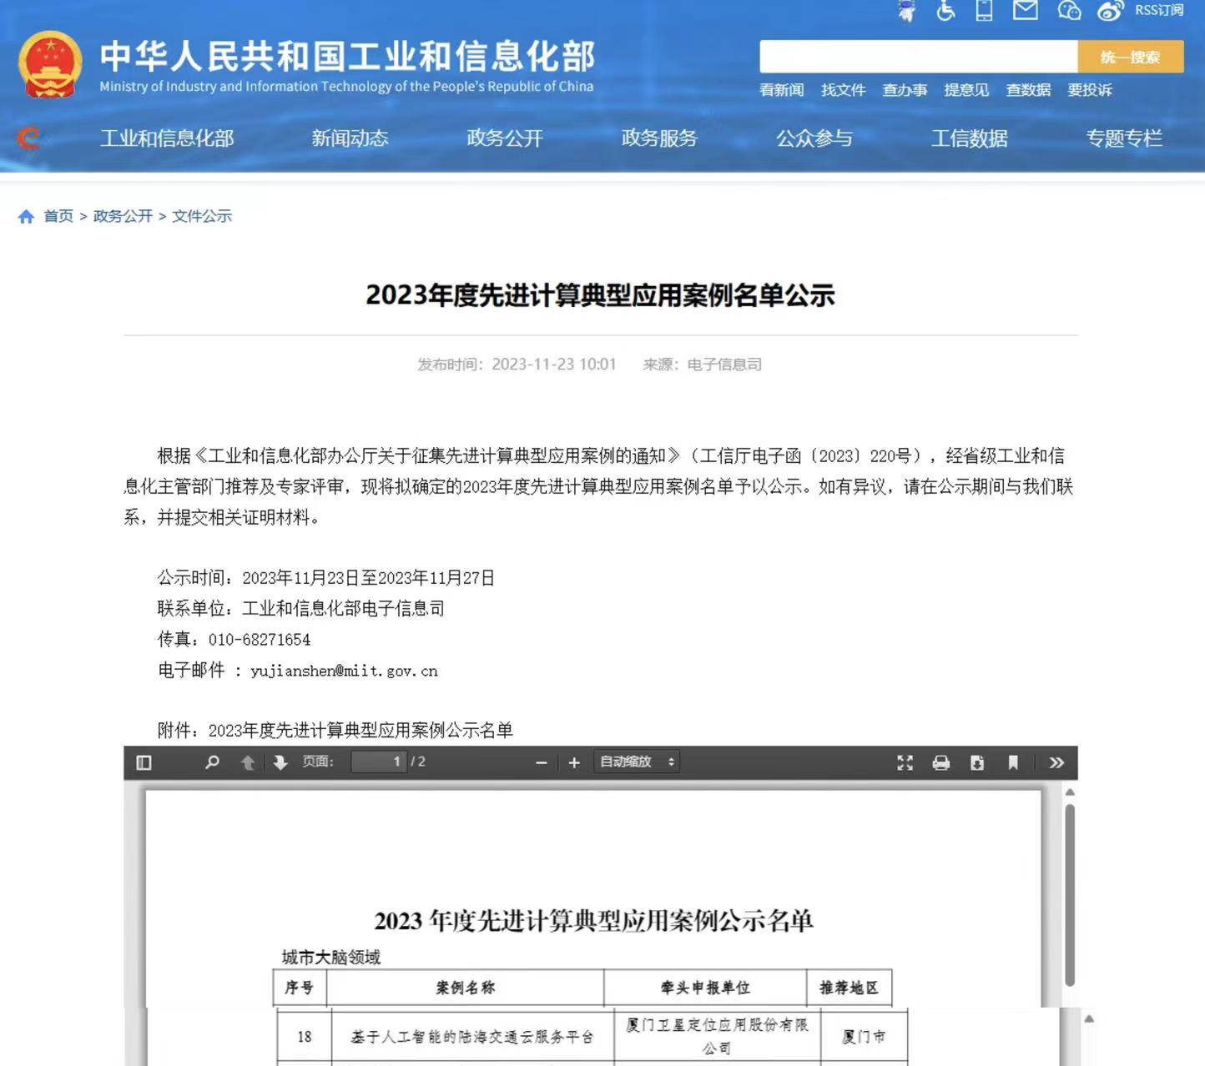Toggle the PDF sidebar panel icon
Image resolution: width=1205 pixels, height=1066 pixels.
click(x=144, y=762)
